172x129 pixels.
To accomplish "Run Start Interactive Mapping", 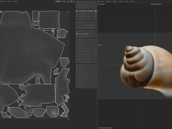I will click(x=86, y=25).
